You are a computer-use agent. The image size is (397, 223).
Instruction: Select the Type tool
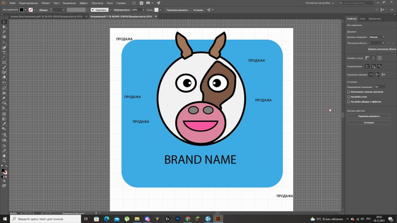point(4,53)
